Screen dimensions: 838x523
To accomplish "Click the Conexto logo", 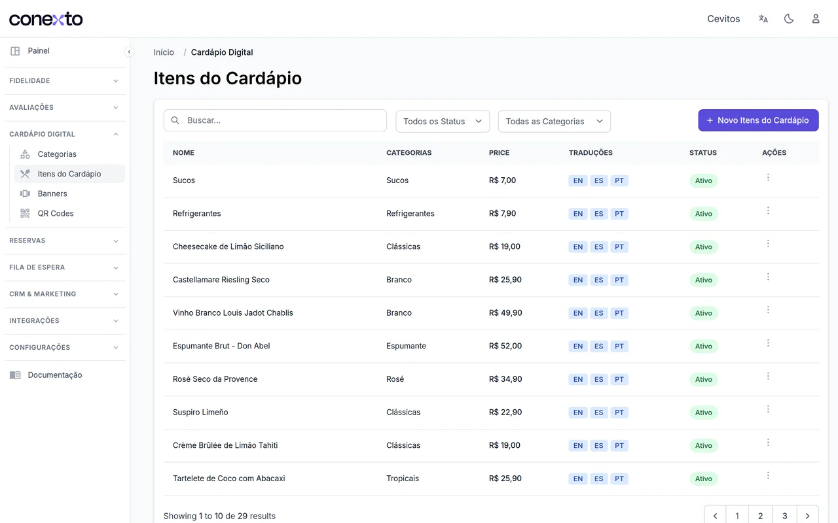I will tap(46, 19).
